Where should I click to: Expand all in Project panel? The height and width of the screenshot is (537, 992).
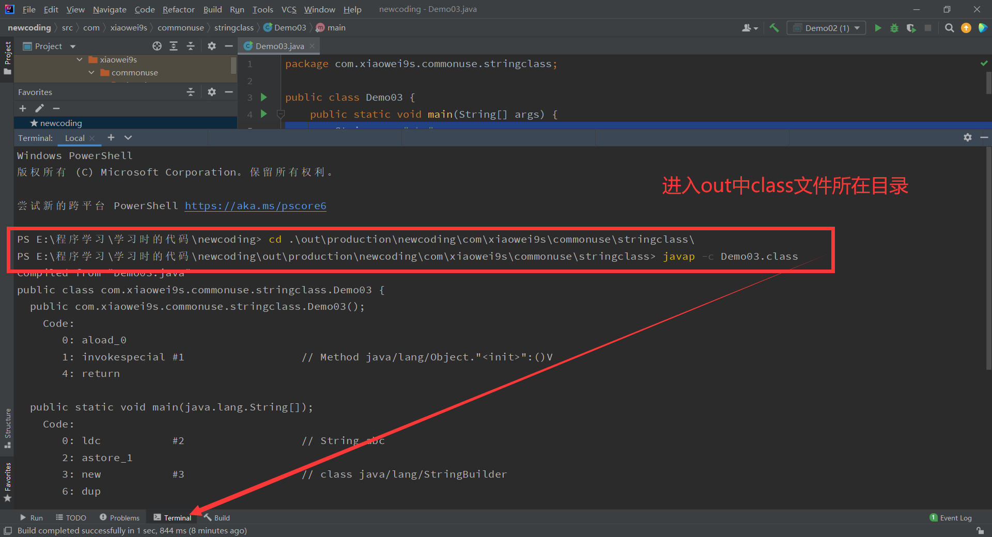point(174,46)
